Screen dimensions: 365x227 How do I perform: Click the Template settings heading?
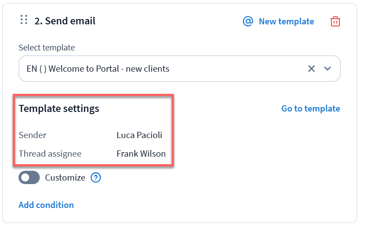59,108
